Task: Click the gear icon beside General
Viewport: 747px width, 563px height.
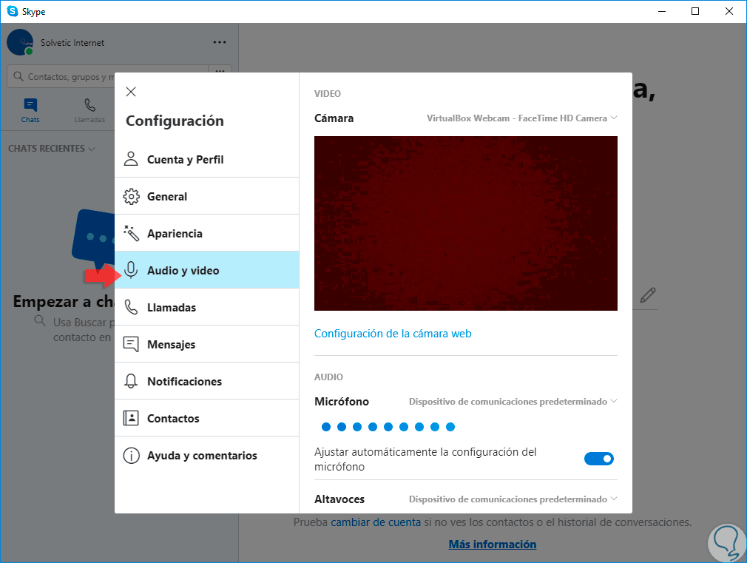Action: pos(131,196)
